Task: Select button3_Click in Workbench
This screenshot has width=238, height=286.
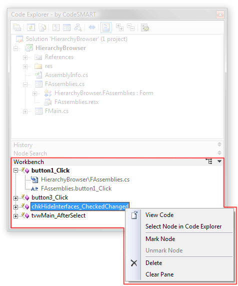Action: coord(50,197)
